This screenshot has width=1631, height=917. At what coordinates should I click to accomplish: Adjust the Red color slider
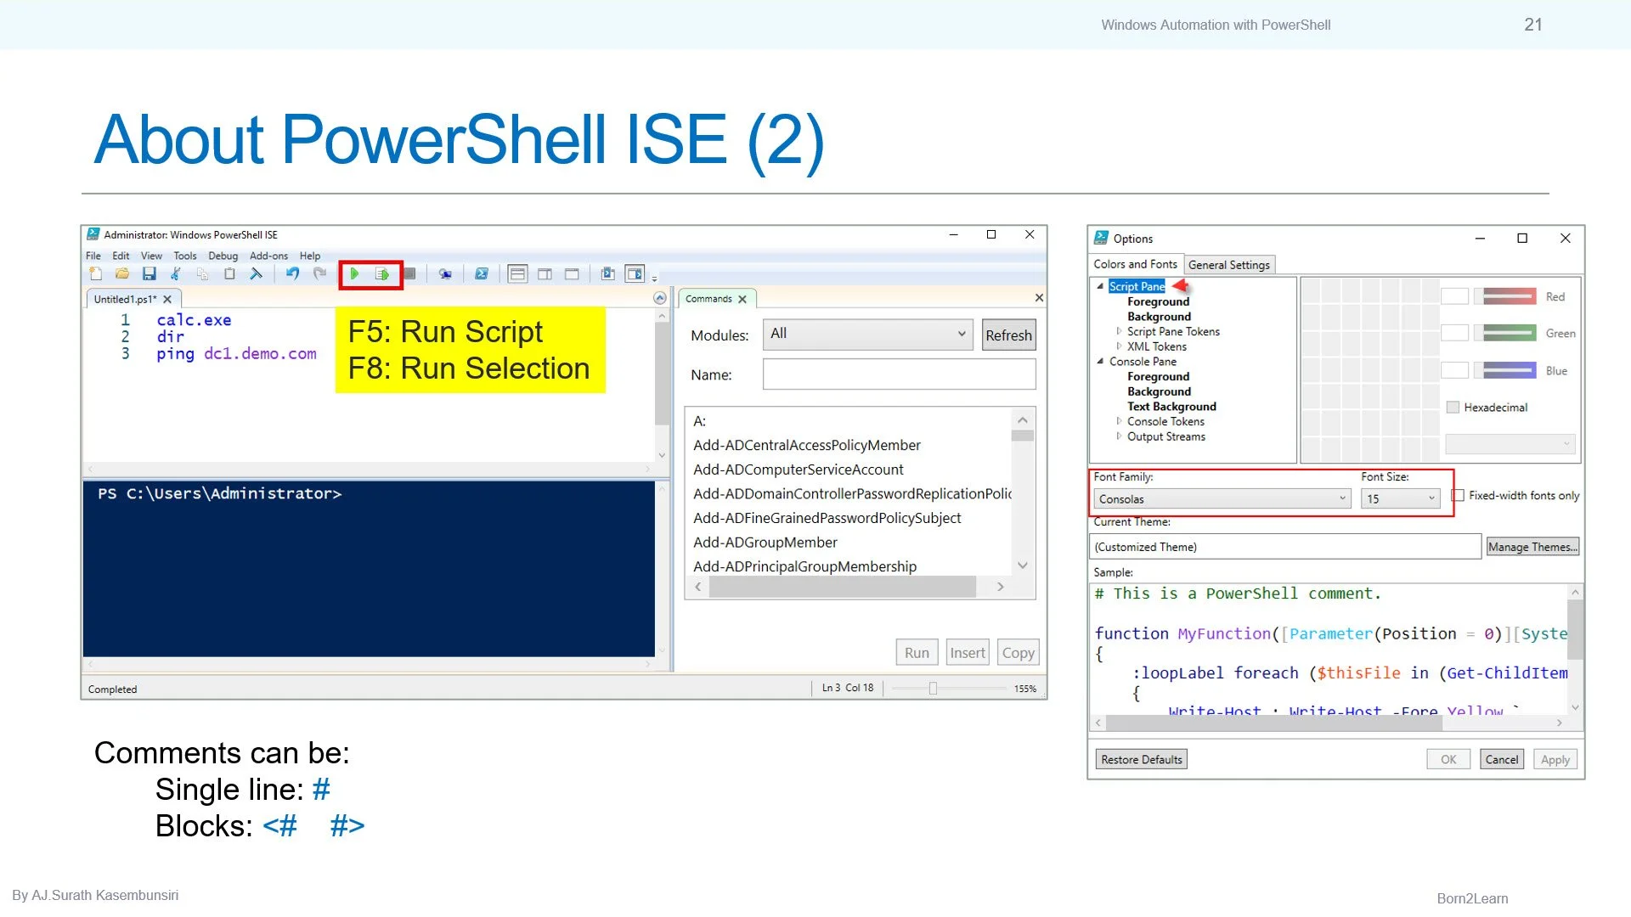click(1504, 296)
